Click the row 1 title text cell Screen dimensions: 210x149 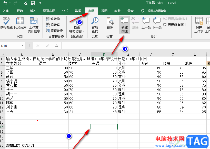76,59
